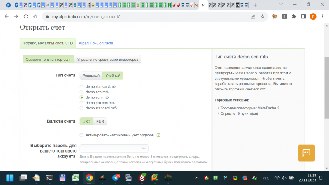
Task: Open the tab search chevron
Action: (x=281, y=5)
